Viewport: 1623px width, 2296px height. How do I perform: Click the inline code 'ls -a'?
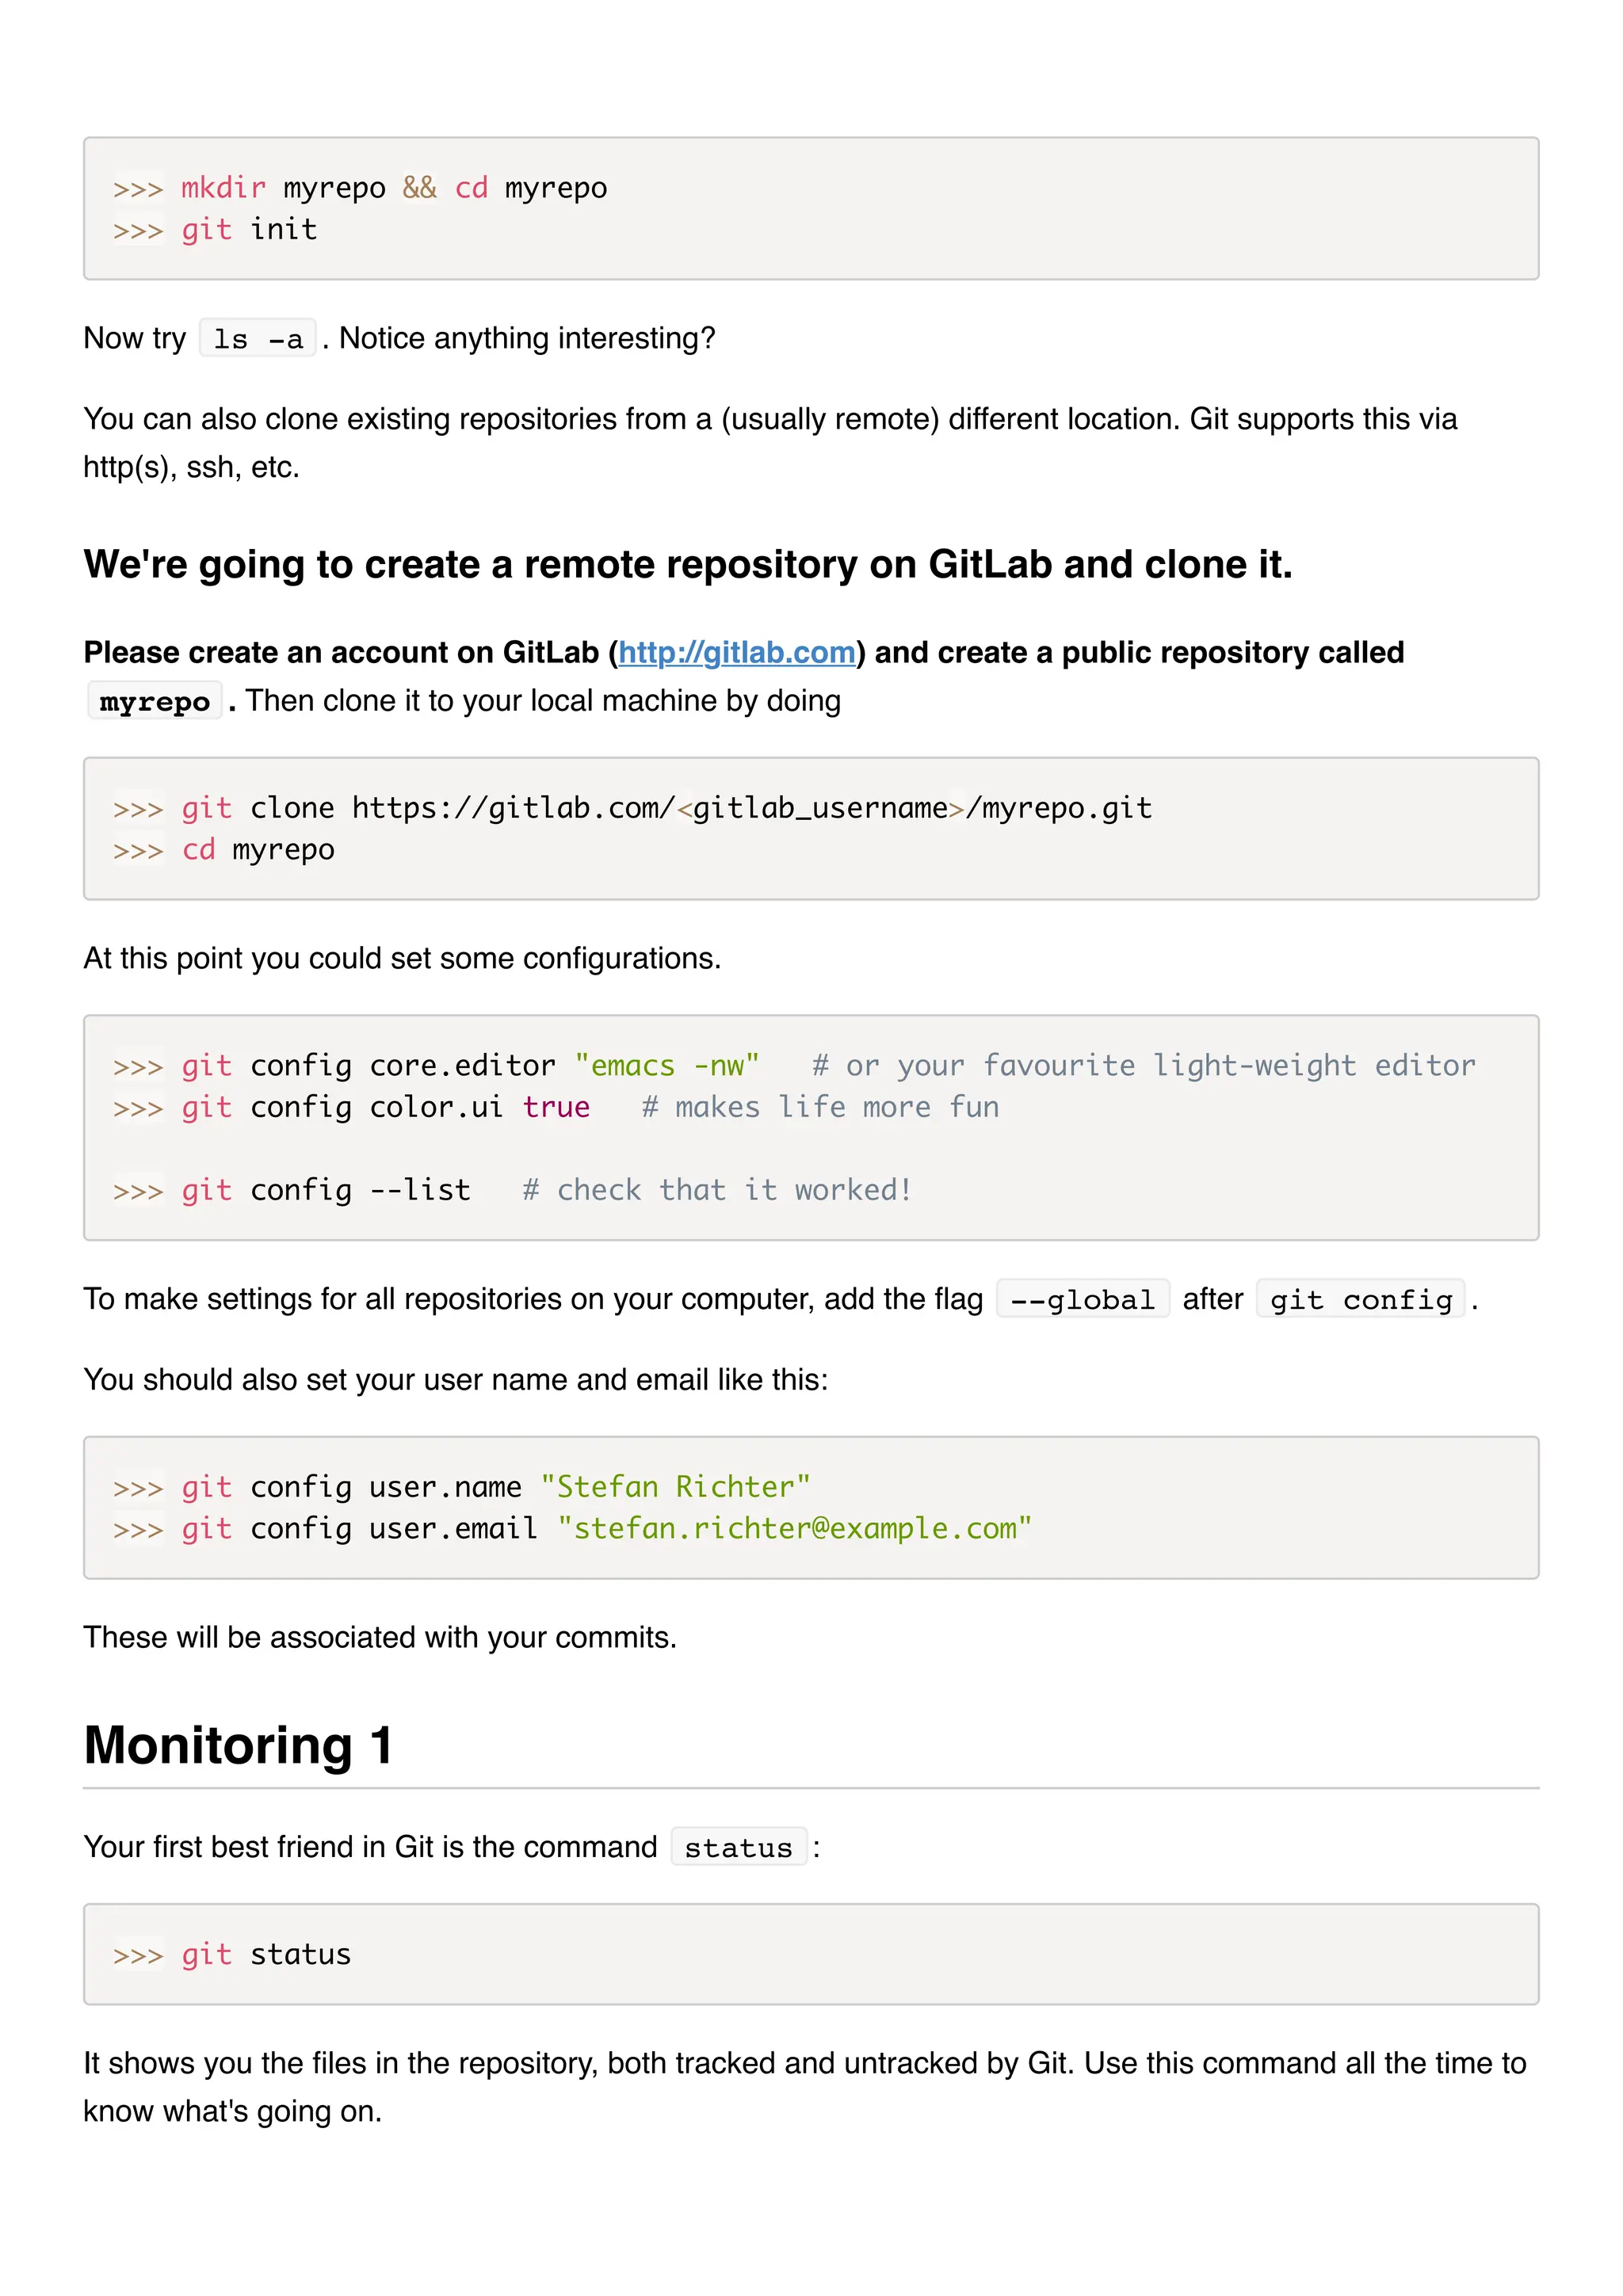pos(258,339)
